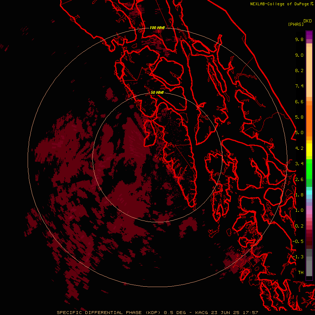The height and width of the screenshot is (315, 315).
Task: Click the -0.5 scale label
Action: (x=298, y=241)
